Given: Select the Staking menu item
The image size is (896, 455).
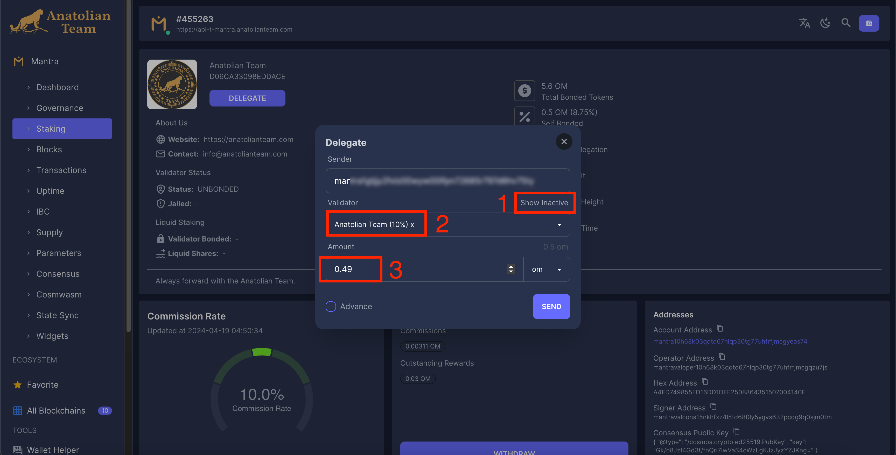Looking at the screenshot, I should 62,129.
